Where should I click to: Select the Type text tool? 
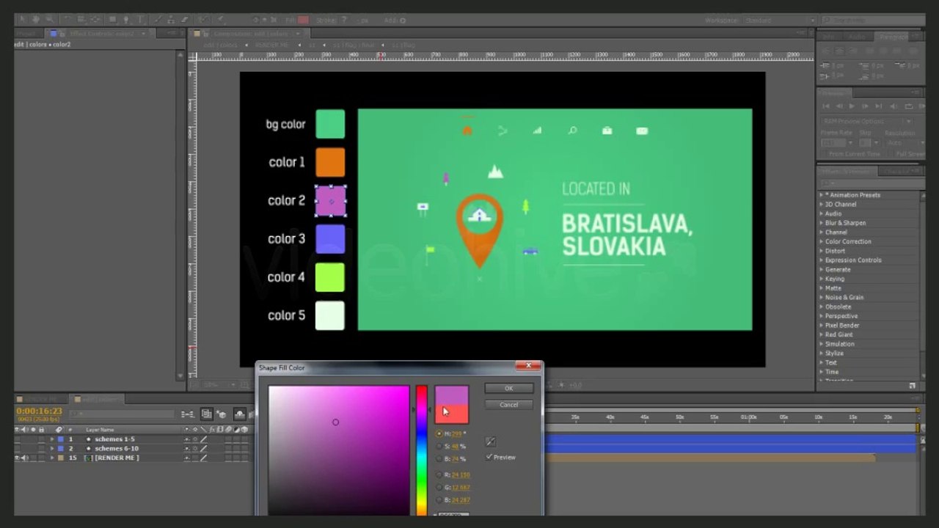[140, 20]
